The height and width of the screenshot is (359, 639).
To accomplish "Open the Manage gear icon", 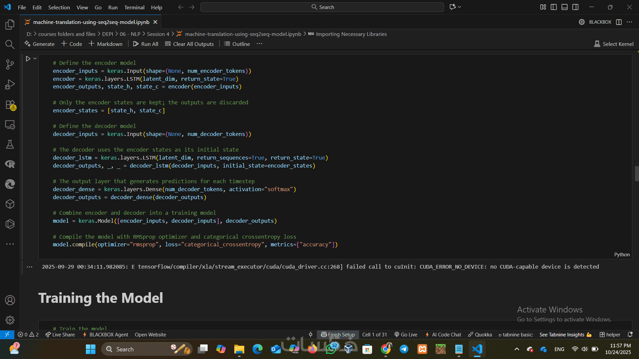I will [x=10, y=320].
